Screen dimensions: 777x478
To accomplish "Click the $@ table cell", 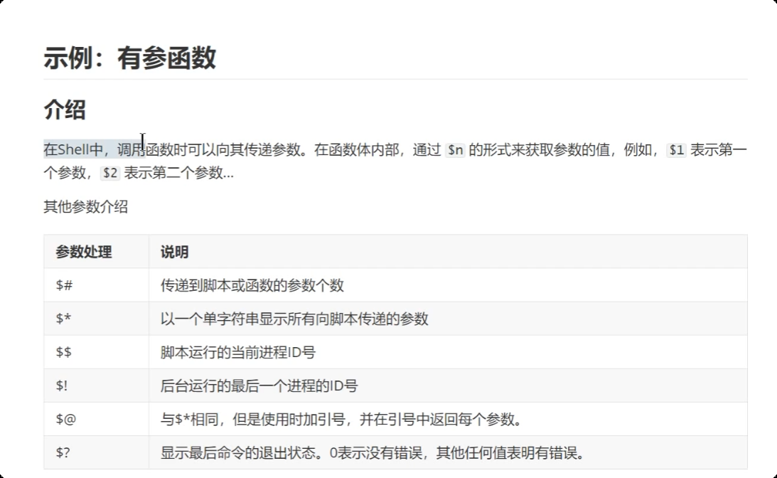I will [x=97, y=419].
